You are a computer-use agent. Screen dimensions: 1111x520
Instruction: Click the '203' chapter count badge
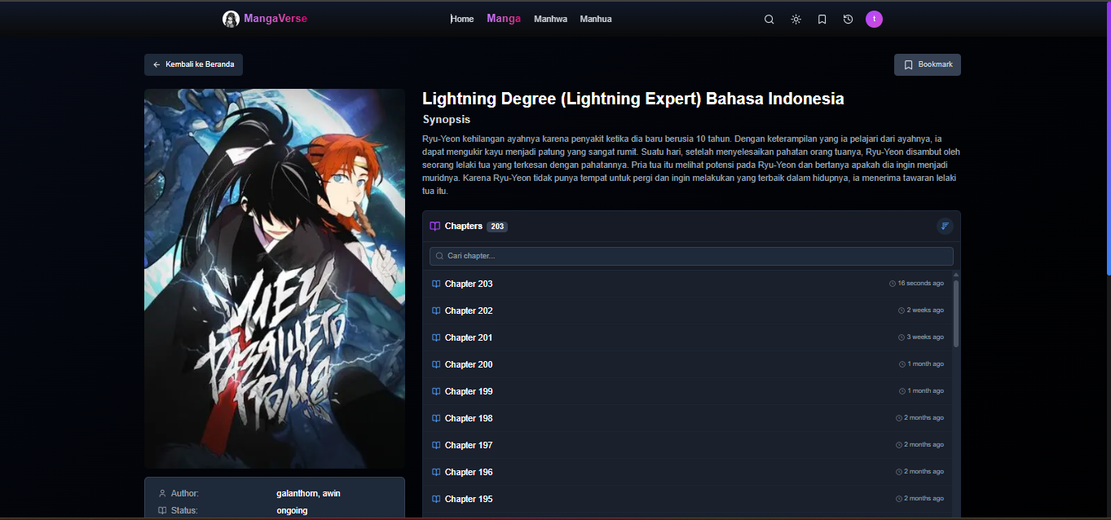497,227
